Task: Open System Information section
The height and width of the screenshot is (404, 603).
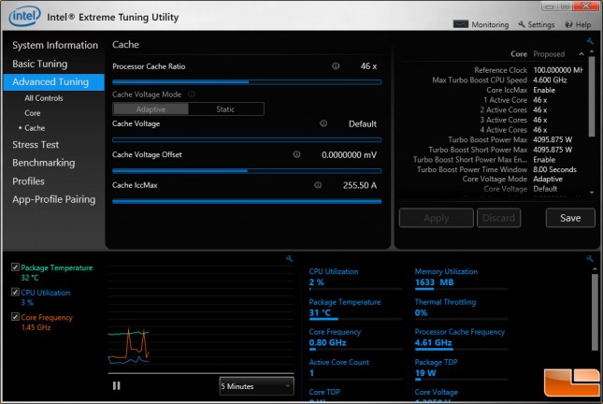Action: [55, 46]
